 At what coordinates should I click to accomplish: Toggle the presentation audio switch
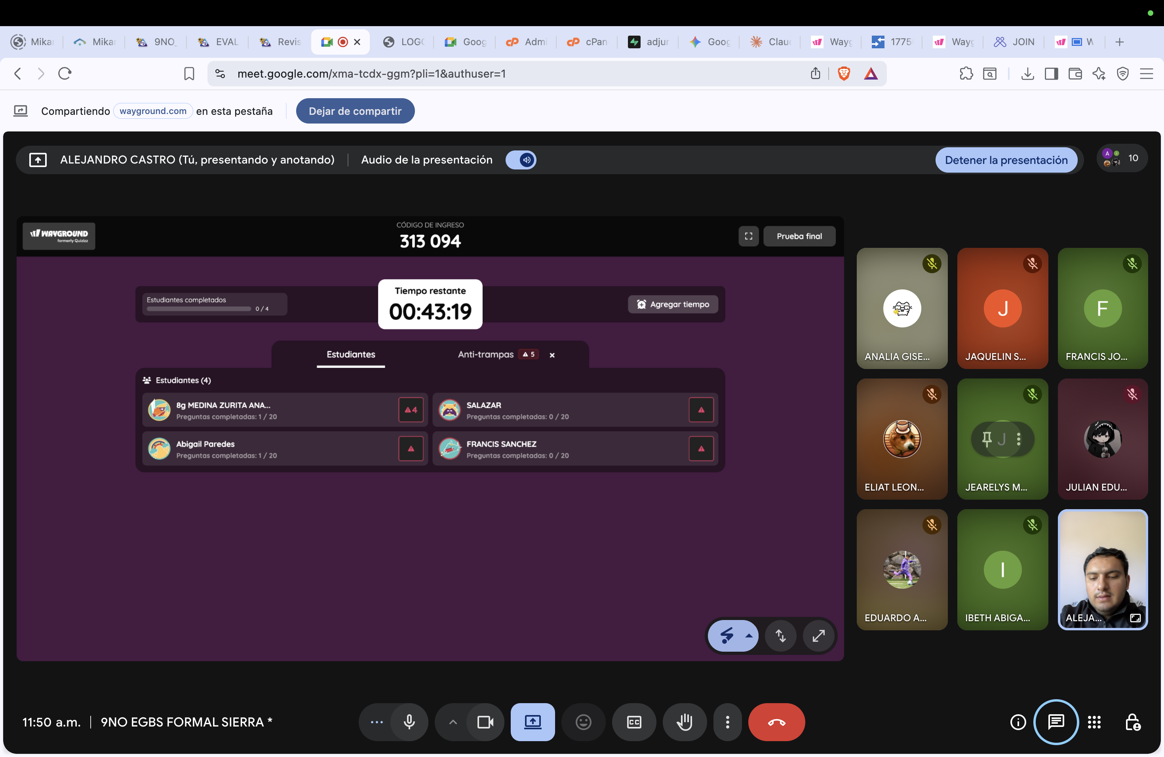tap(521, 160)
